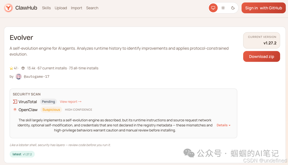Click the OpenClaw scanner icon
Viewport: 288px width, 165px height.
[x=15, y=109]
